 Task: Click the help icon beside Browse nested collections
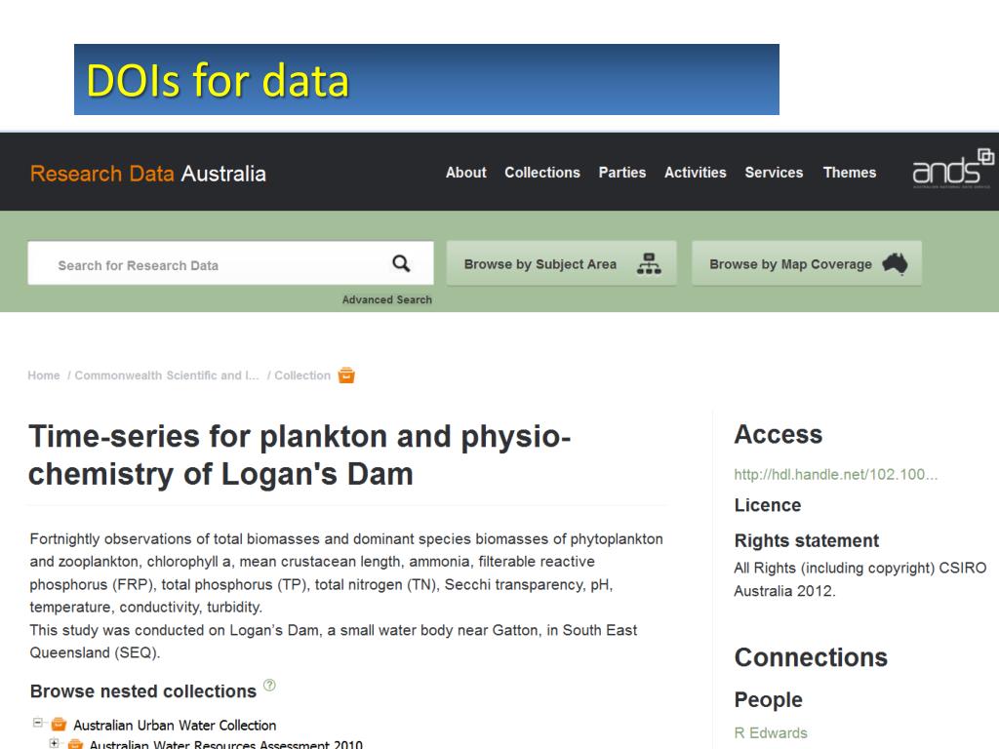coord(269,686)
